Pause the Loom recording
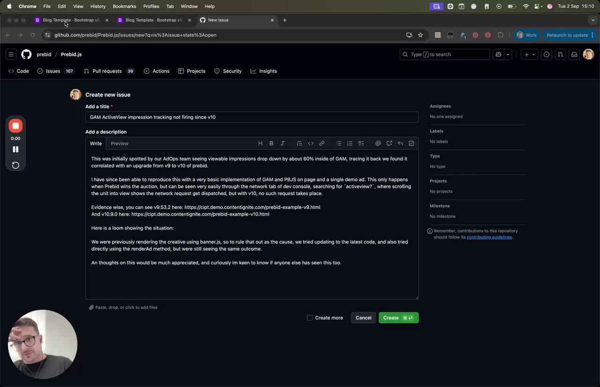 pos(15,149)
